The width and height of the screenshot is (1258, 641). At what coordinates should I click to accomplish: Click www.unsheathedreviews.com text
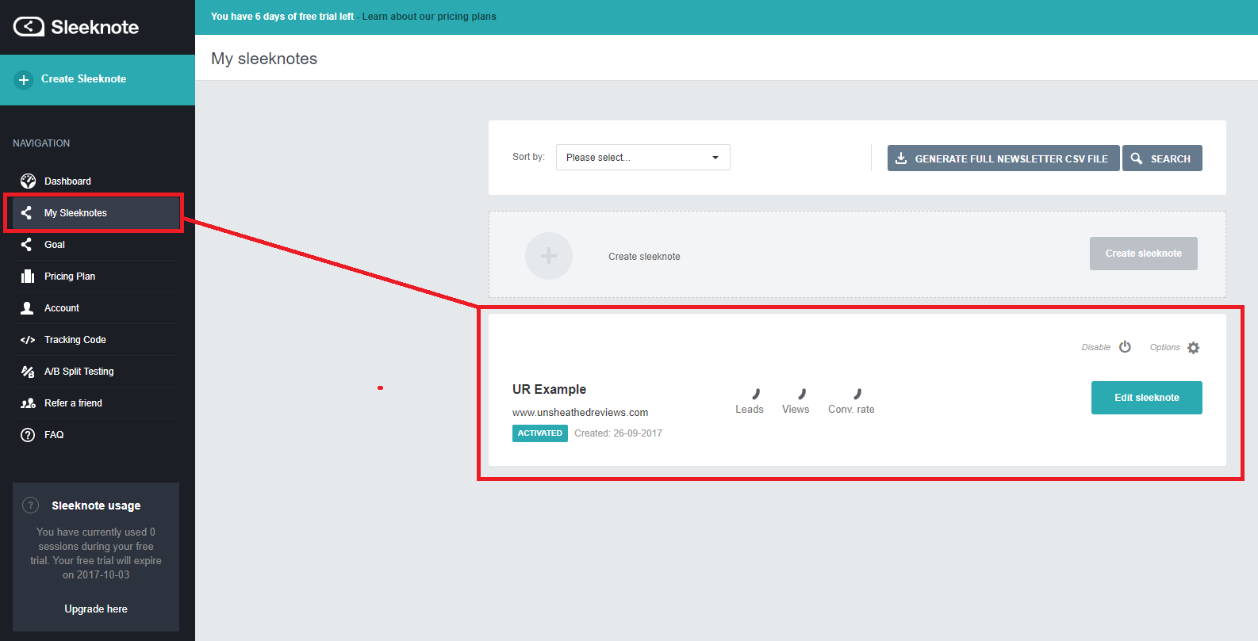pos(580,413)
